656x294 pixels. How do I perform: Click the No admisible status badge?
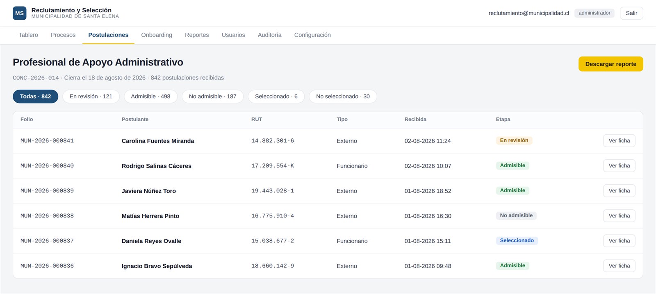516,215
